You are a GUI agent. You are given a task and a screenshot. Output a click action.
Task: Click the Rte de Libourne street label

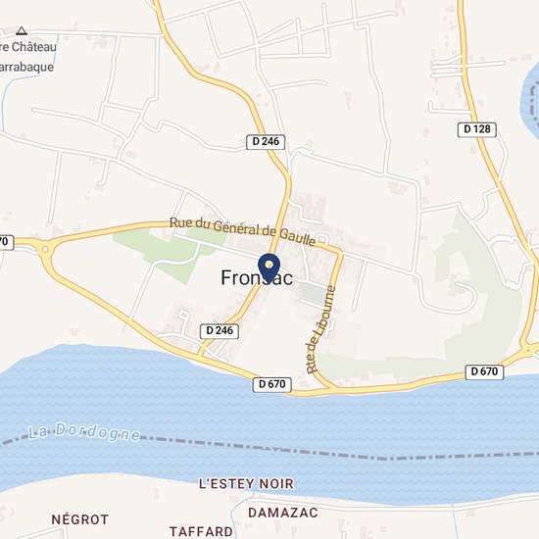point(320,329)
